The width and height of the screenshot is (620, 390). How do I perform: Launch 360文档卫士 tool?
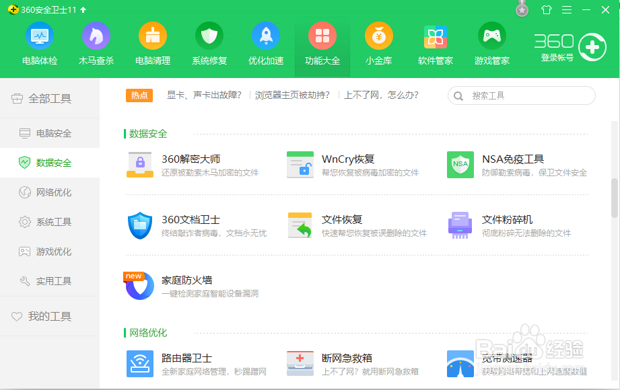[140, 225]
